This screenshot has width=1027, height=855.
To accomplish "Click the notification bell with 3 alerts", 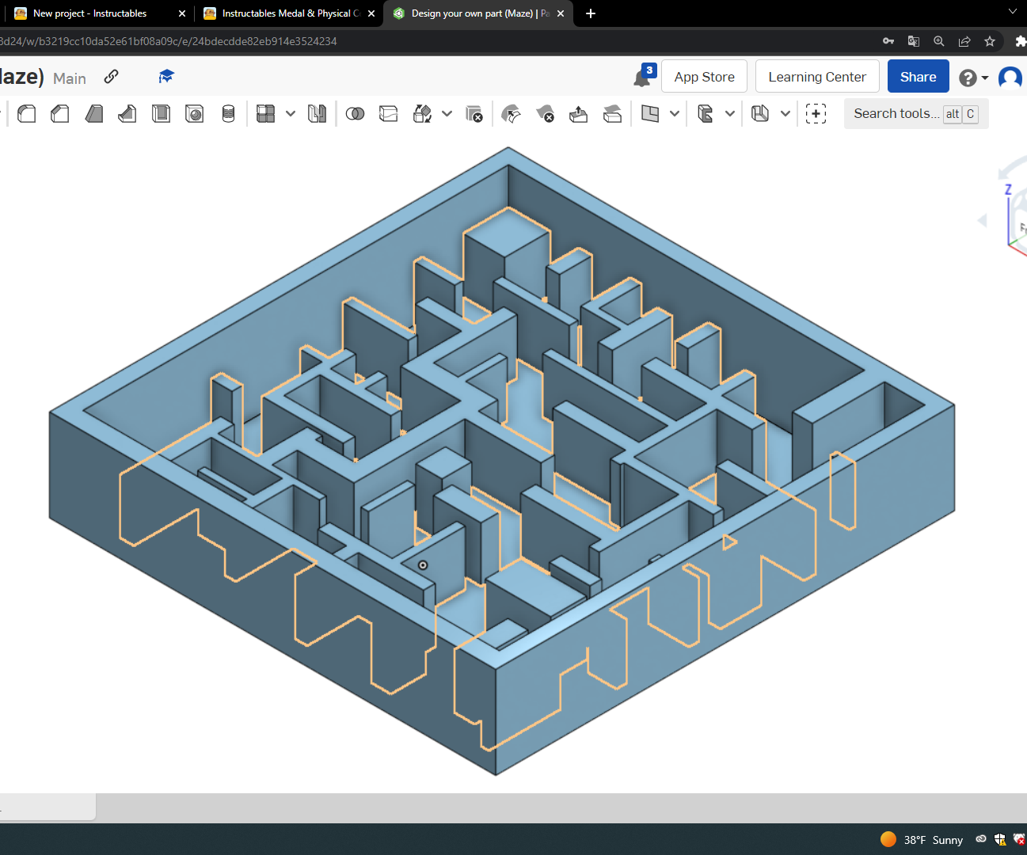I will pos(642,75).
